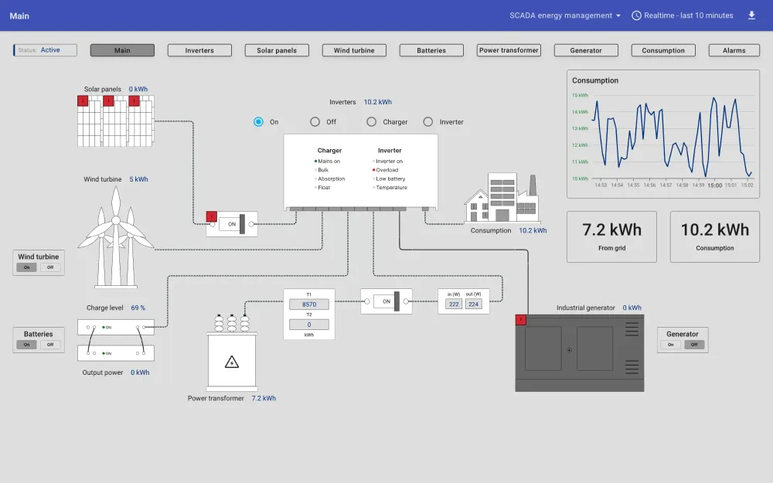The width and height of the screenshot is (773, 483).
Task: Click the Charge level 69 % value
Action: click(138, 308)
